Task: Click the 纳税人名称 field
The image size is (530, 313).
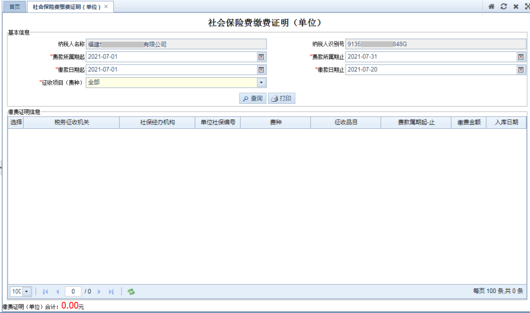Action: (x=176, y=44)
